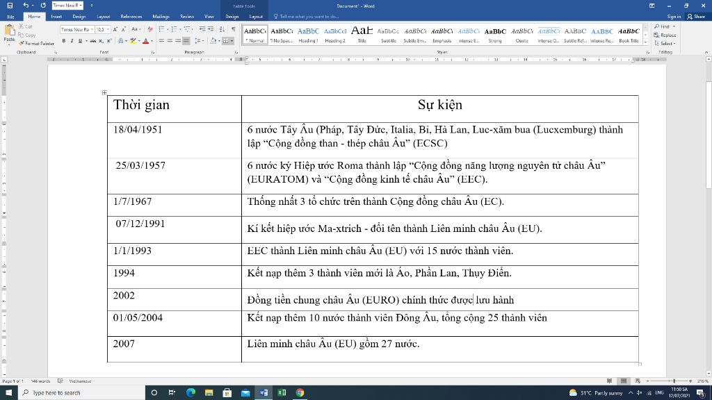Click the table move handle
This screenshot has height=400, width=712.
(x=104, y=92)
